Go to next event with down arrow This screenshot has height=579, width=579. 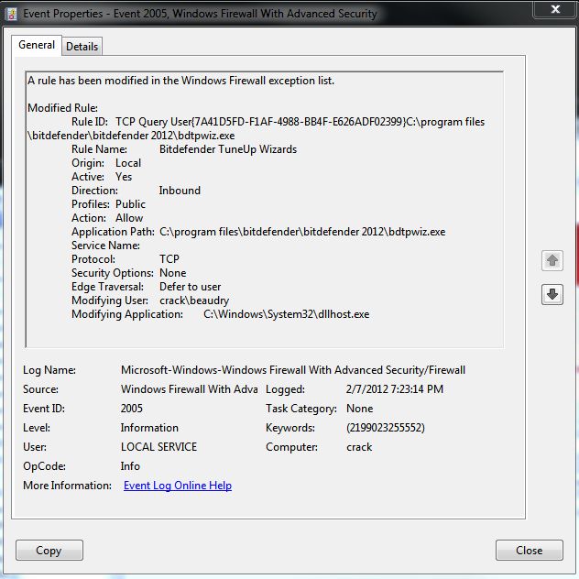552,294
